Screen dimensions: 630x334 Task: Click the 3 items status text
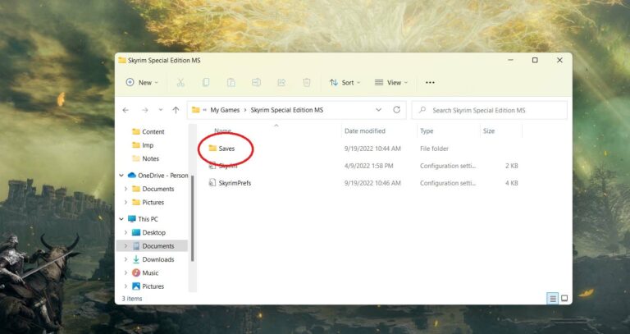[132, 299]
